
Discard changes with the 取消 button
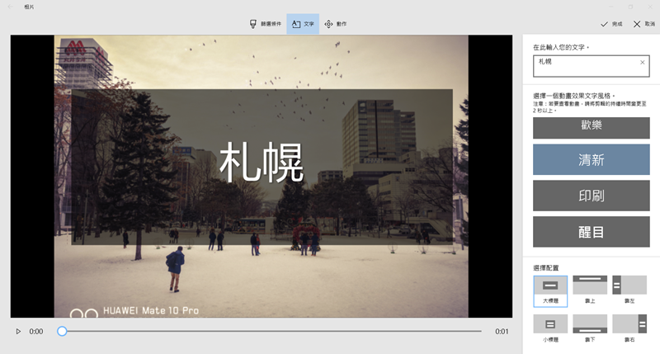pyautogui.click(x=644, y=24)
